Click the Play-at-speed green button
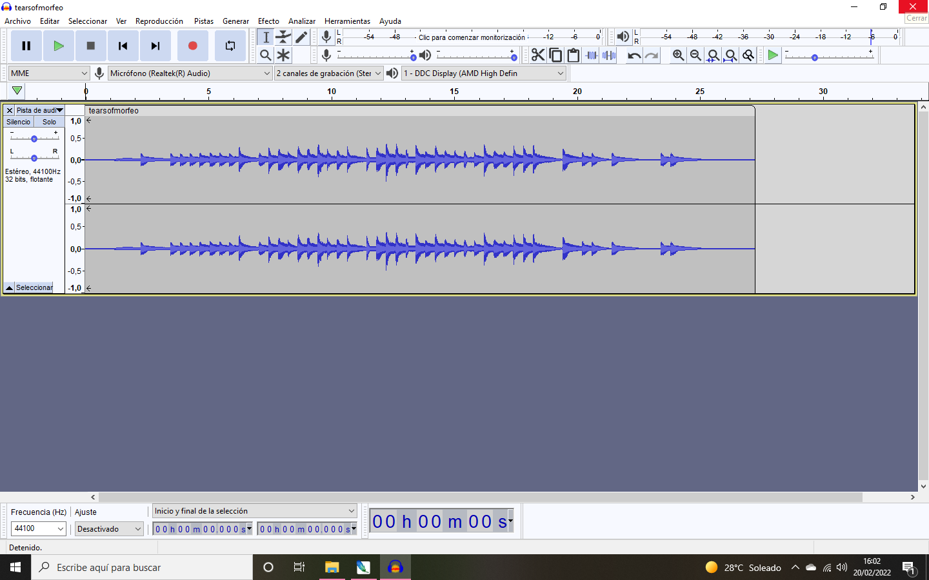Screen dimensions: 929x580 point(772,55)
